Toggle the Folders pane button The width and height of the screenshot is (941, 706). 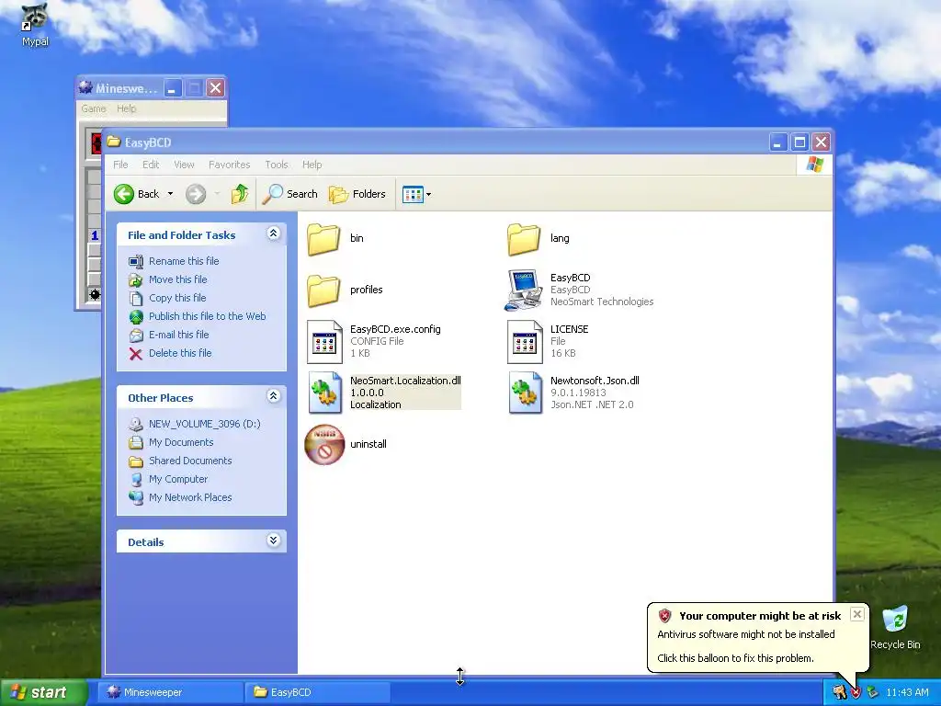click(x=357, y=194)
